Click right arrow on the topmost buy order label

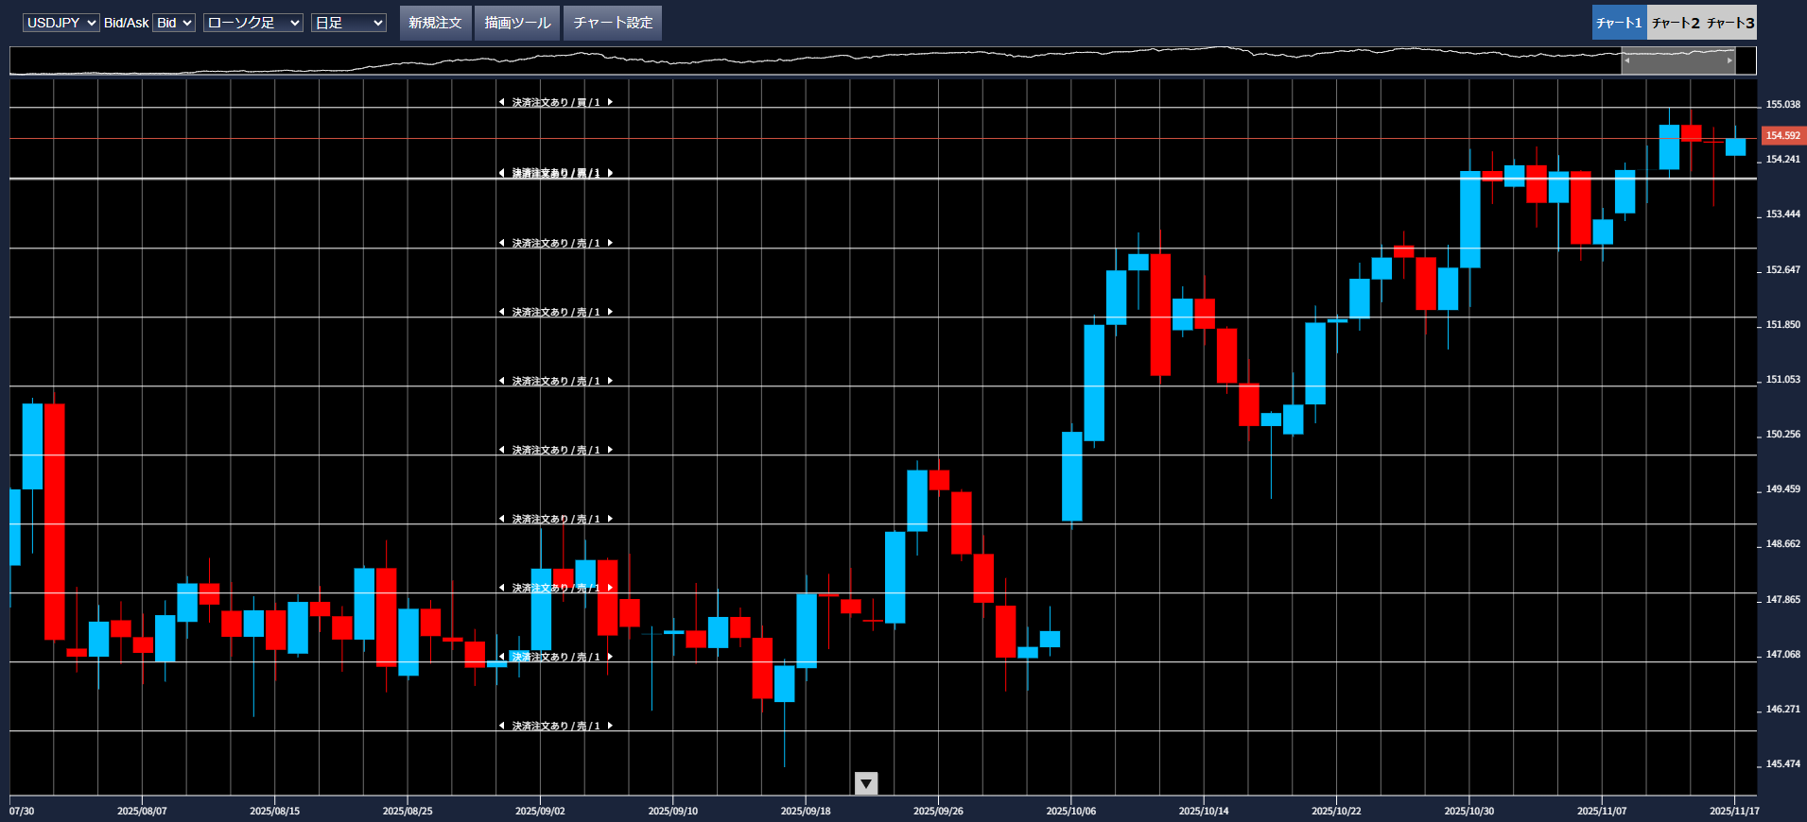[610, 102]
